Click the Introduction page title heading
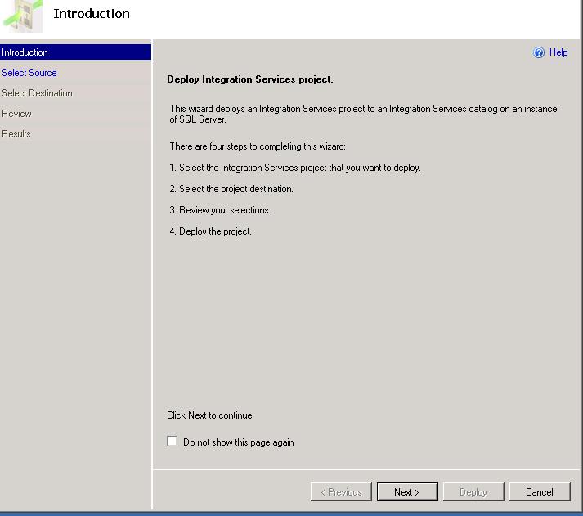Screen dimensions: 583x516 pos(92,14)
